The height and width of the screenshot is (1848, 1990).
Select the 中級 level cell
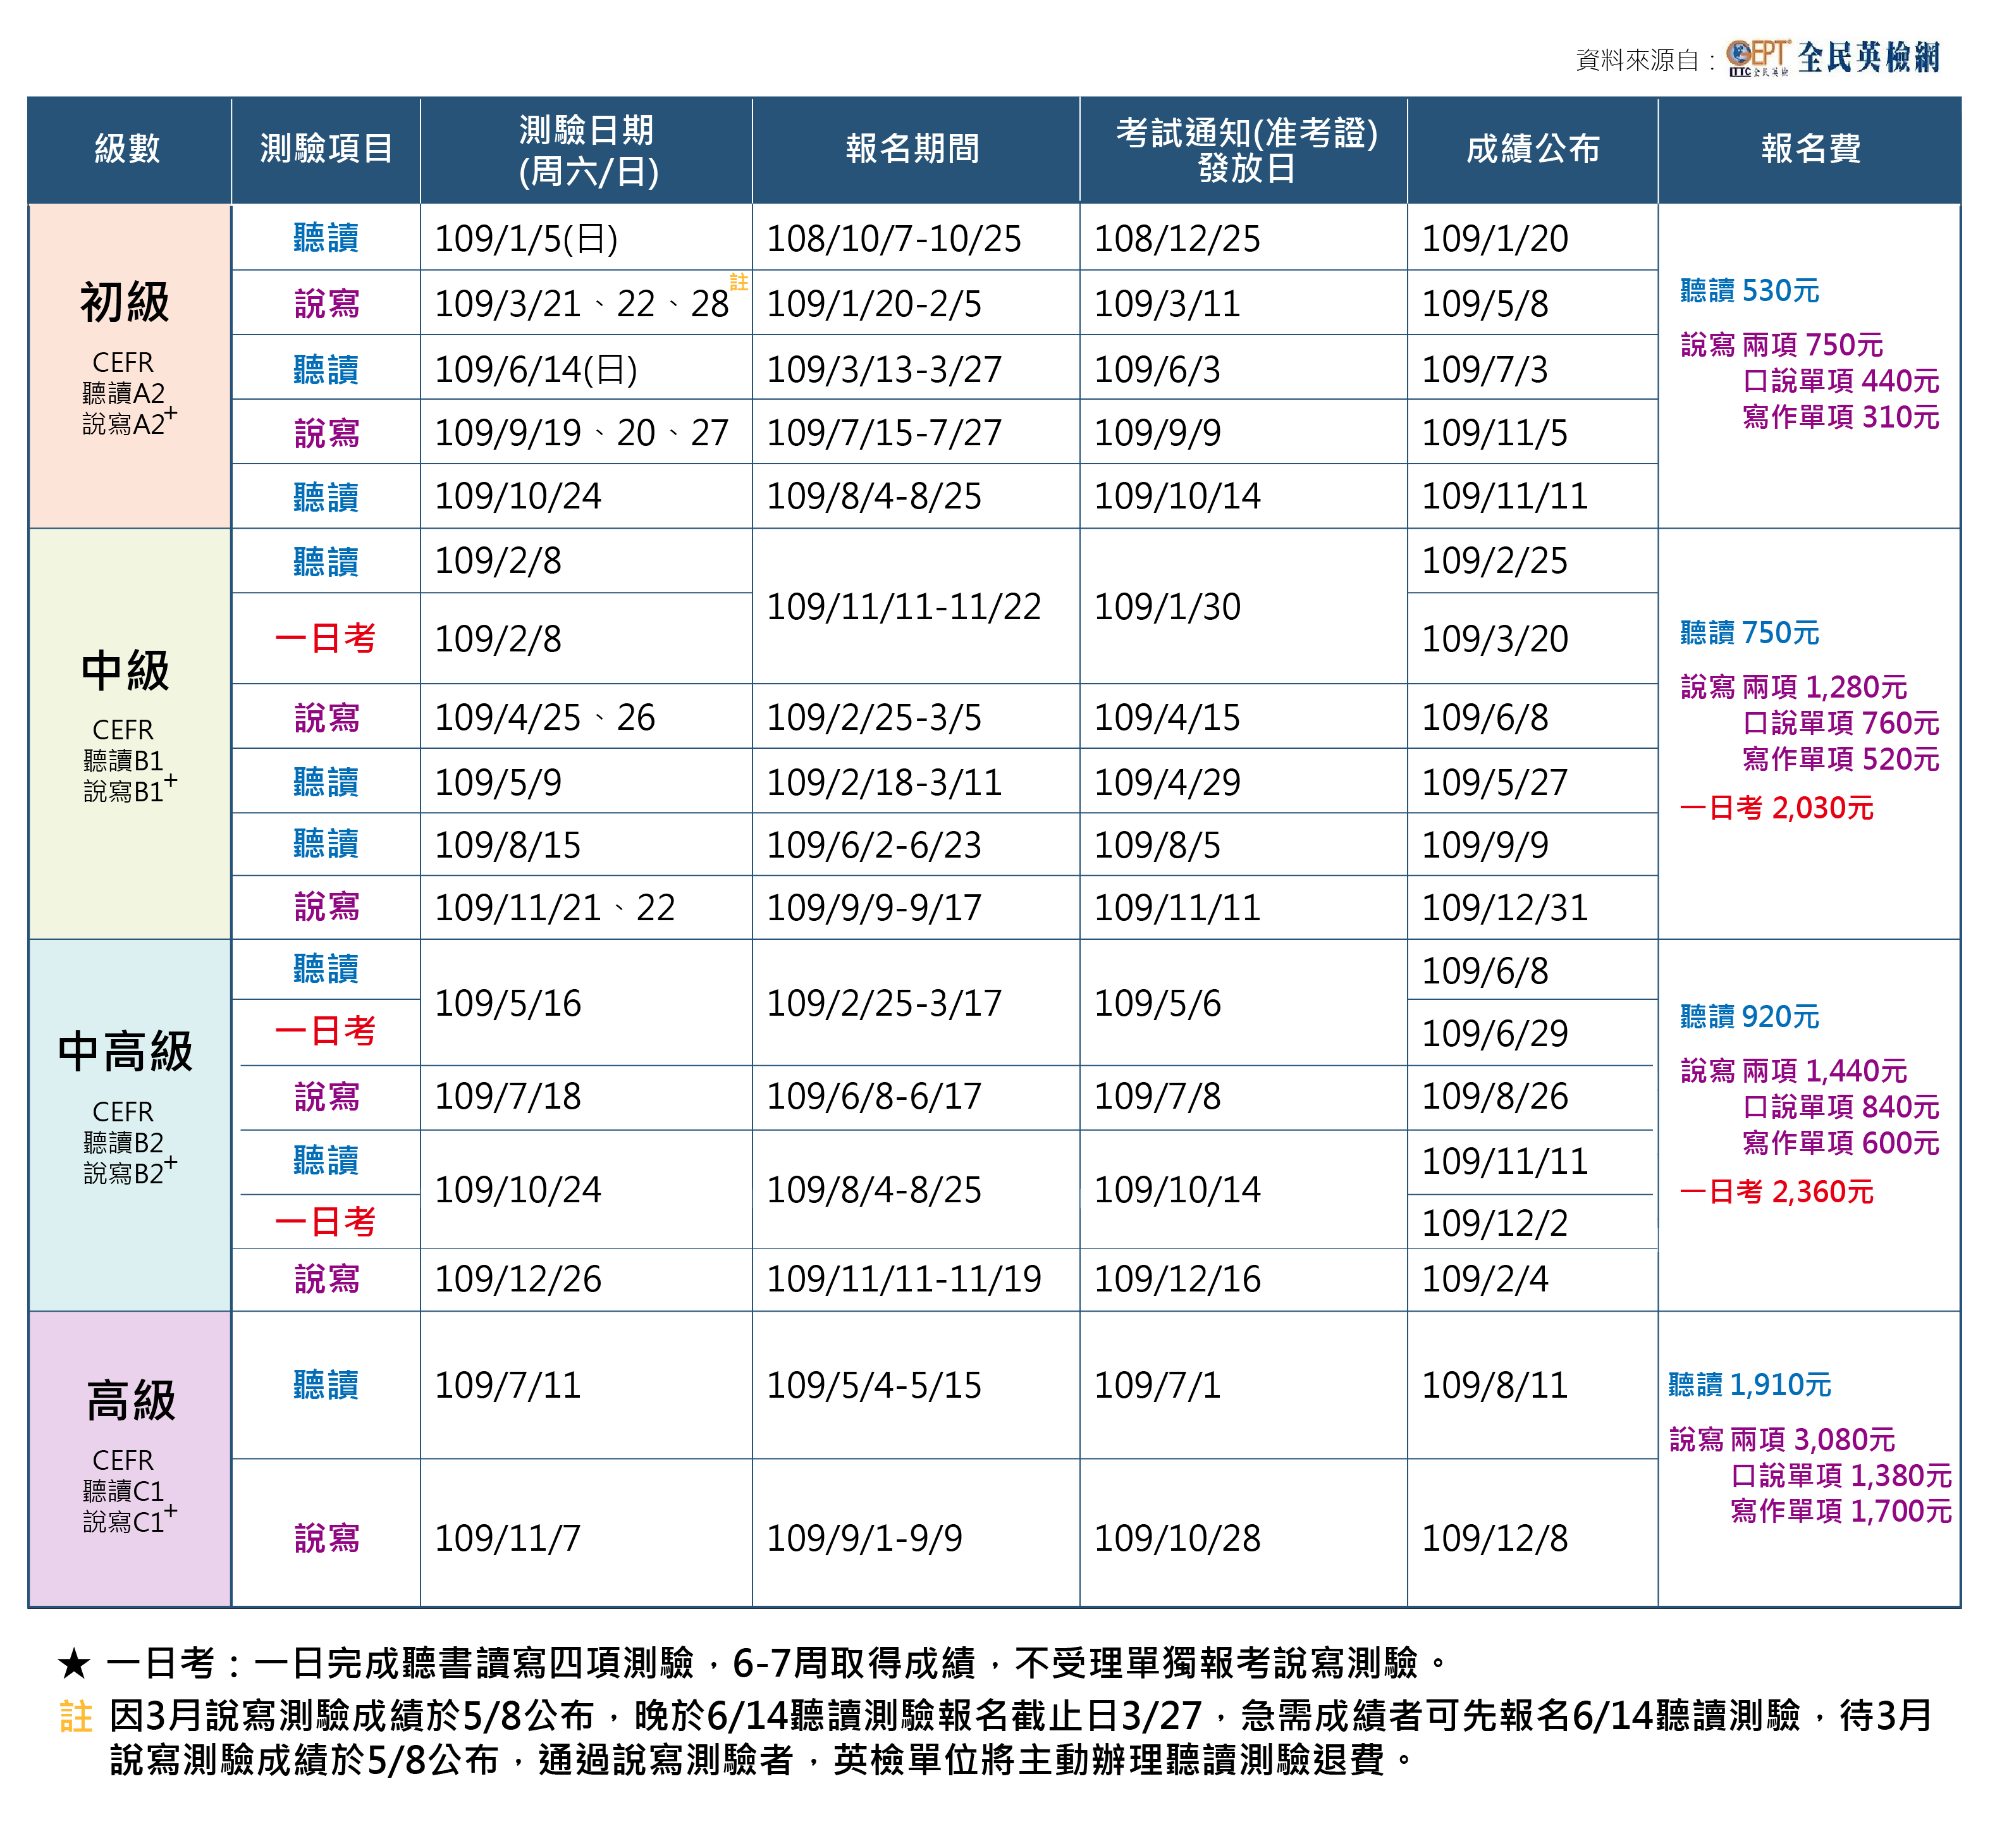tap(129, 734)
